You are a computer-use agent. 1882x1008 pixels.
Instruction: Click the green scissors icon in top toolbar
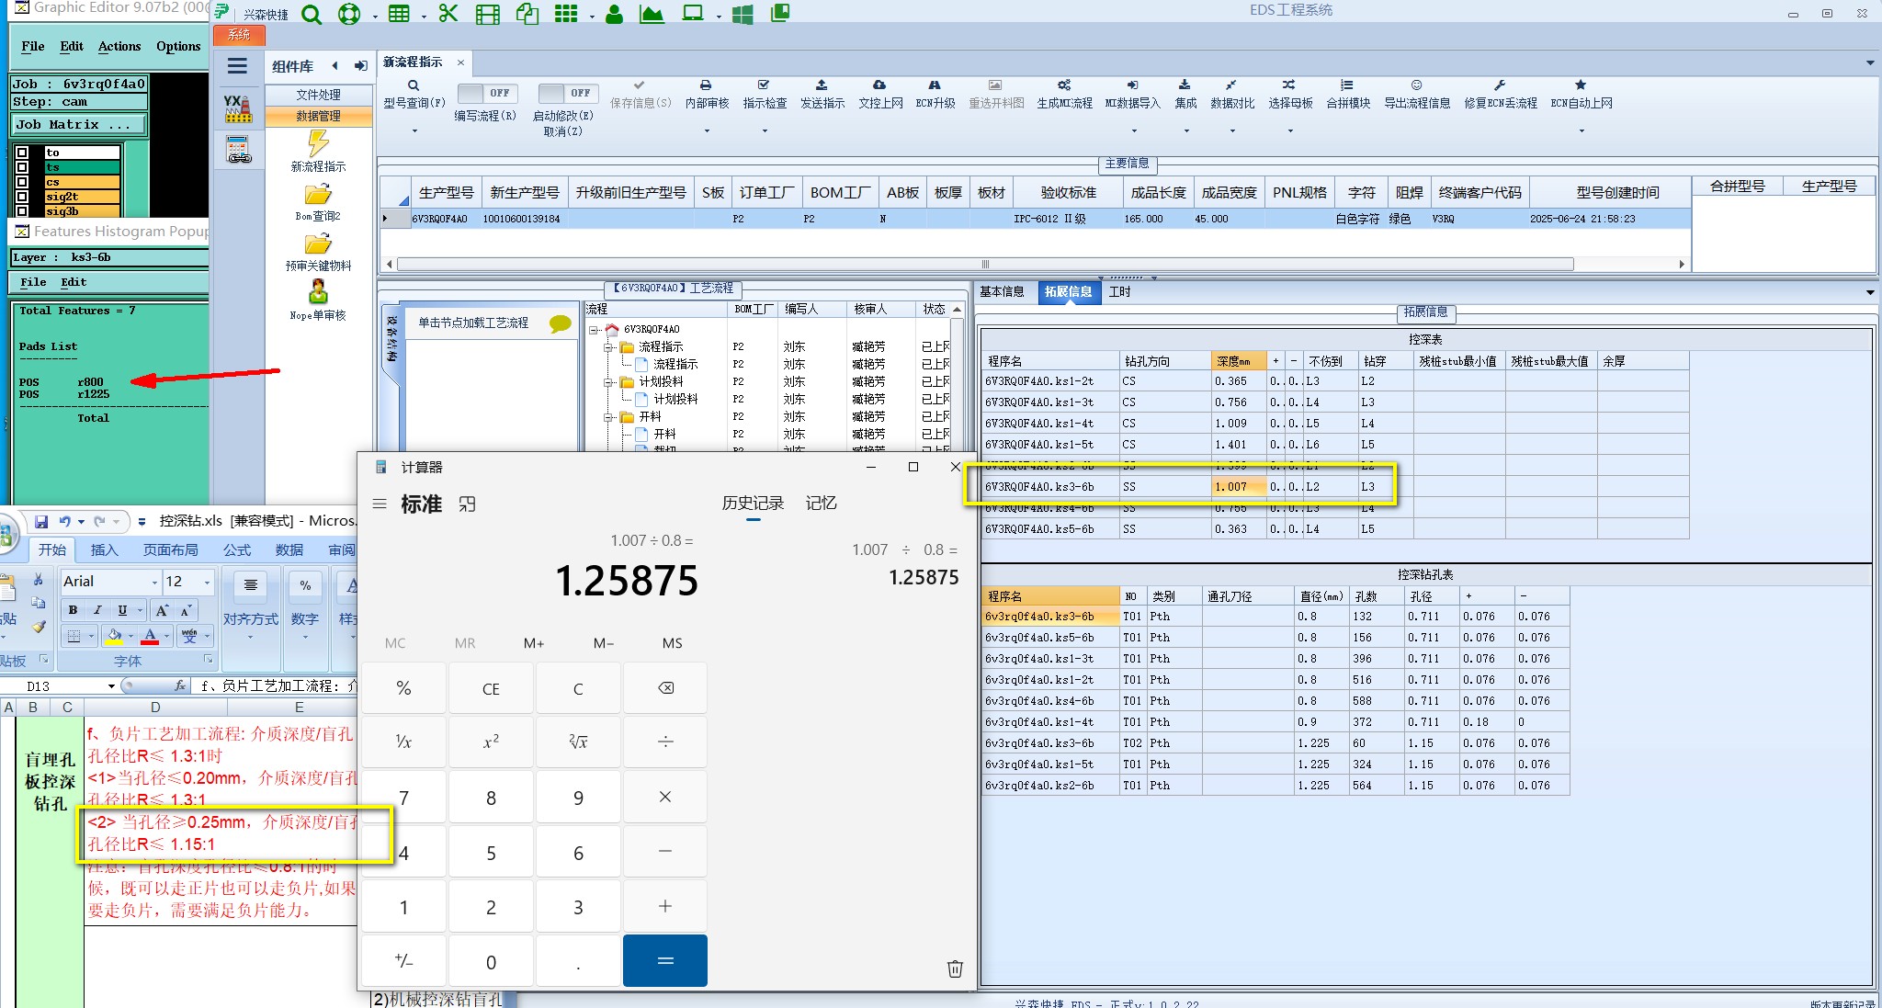tap(448, 14)
